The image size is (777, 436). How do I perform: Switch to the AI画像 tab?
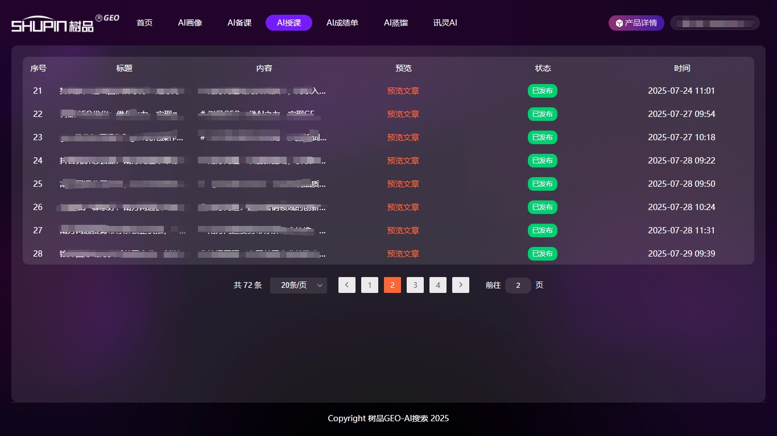point(190,23)
